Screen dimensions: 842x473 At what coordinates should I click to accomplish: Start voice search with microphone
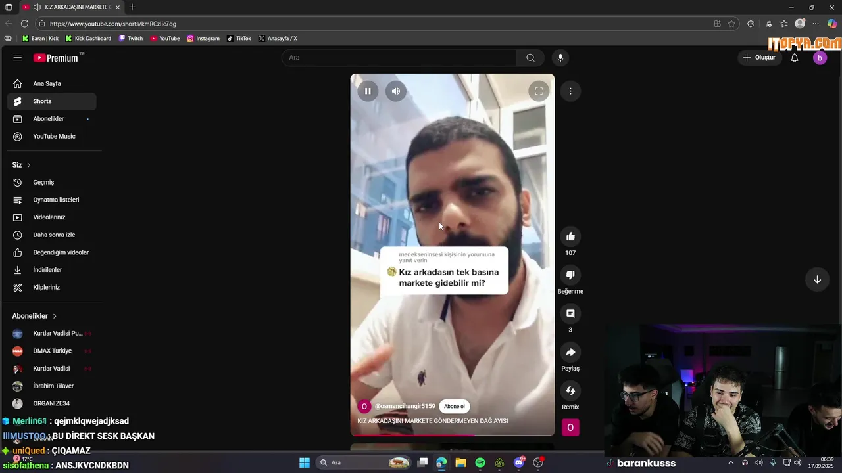560,58
